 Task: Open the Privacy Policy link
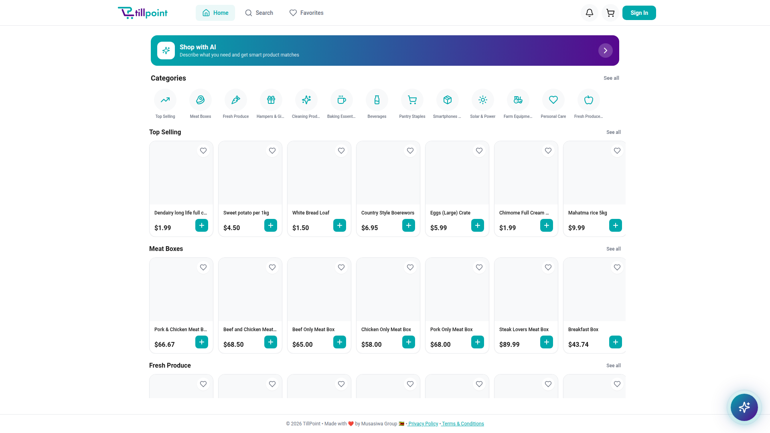pos(423,424)
